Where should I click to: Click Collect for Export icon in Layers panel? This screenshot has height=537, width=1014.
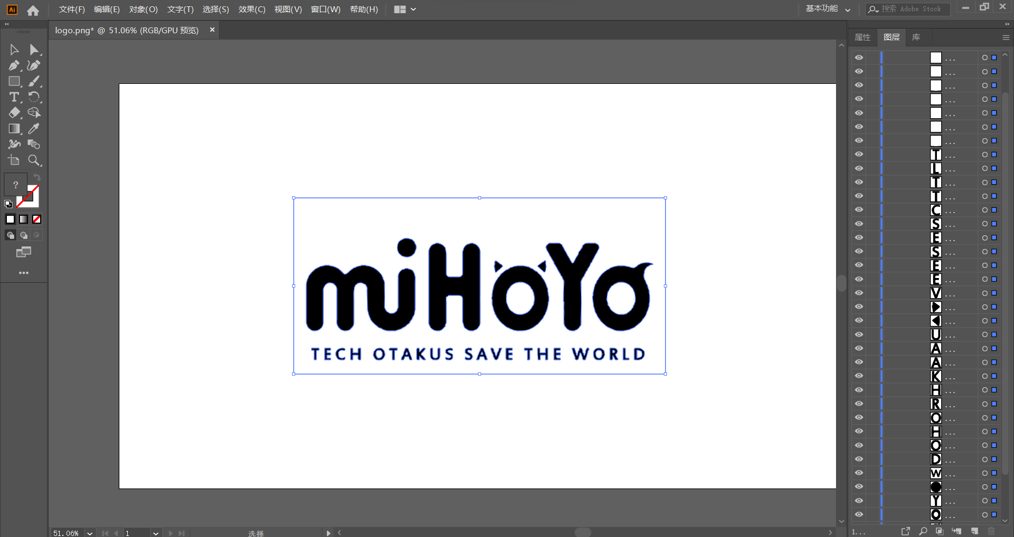pos(905,531)
